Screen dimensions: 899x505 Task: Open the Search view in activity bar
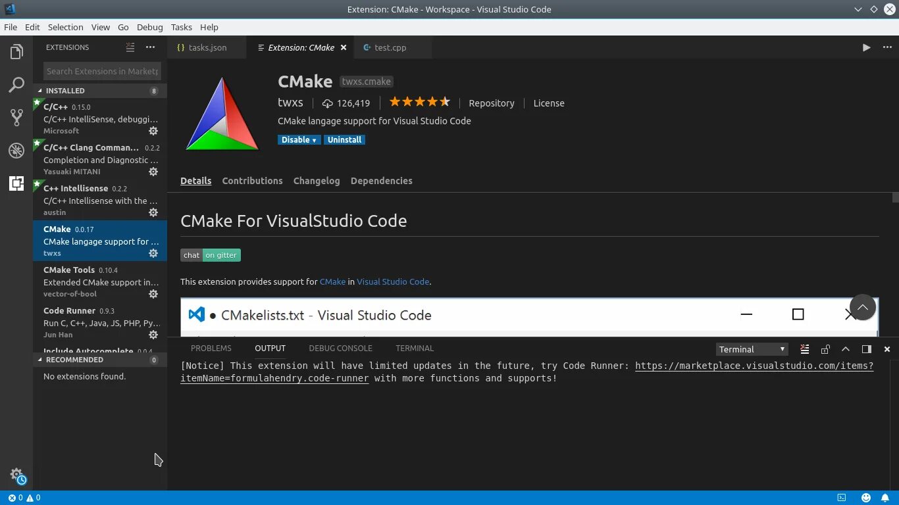pyautogui.click(x=16, y=85)
